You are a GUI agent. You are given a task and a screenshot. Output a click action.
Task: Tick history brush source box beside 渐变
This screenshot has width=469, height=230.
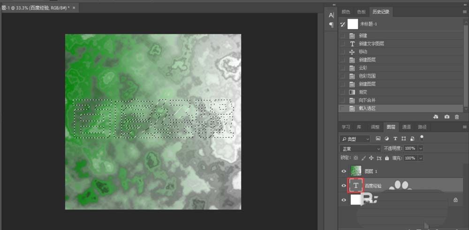click(x=342, y=92)
